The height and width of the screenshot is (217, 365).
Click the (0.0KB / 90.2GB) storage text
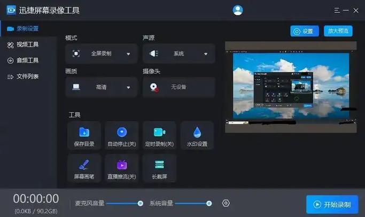pyautogui.click(x=36, y=211)
